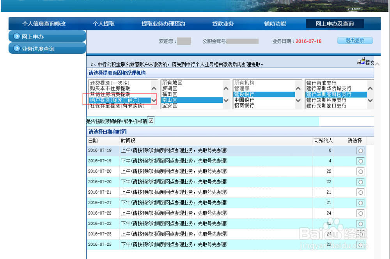Select radio for 2016-07-22 下午 slot
This screenshot has width=390, height=259.
pyautogui.click(x=360, y=224)
